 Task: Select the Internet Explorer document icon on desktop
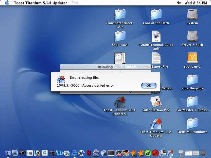[120, 58]
